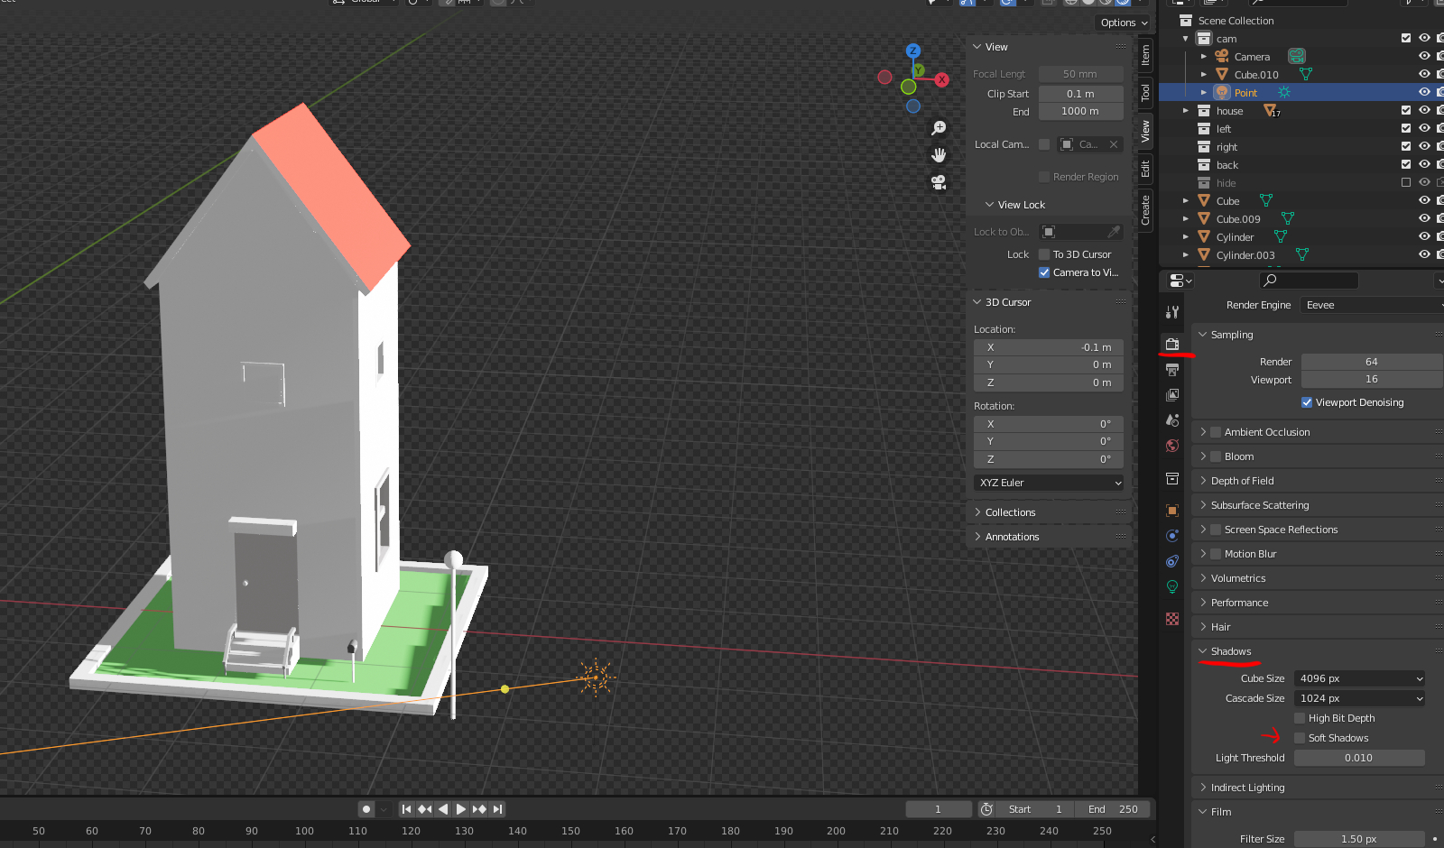Viewport: 1444px width, 848px height.
Task: Open the Scene properties tab icon
Action: (1172, 420)
